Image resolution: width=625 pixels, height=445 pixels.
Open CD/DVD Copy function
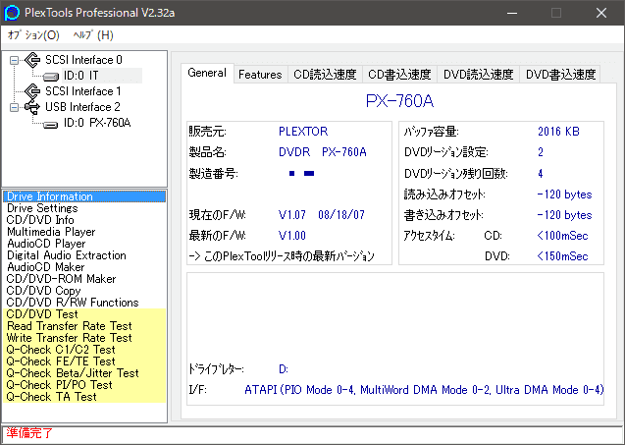pyautogui.click(x=44, y=291)
